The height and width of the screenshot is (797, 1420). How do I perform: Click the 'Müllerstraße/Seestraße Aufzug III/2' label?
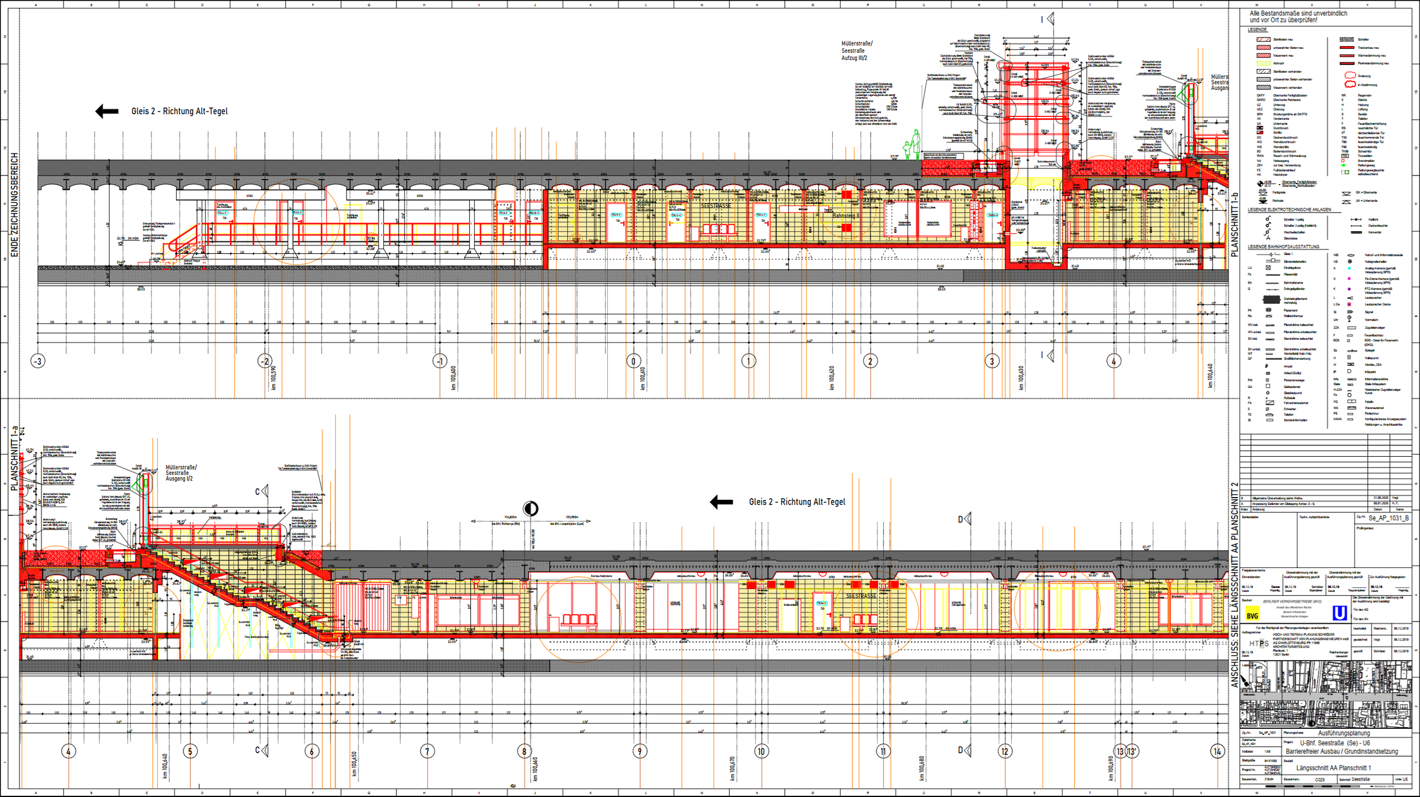click(x=857, y=51)
